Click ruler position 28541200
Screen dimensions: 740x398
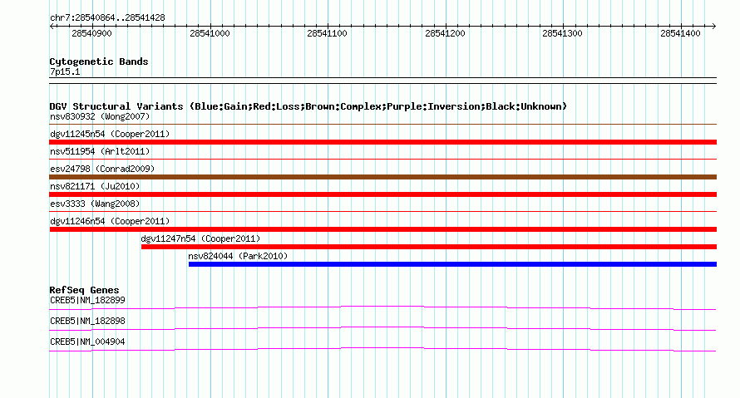[445, 33]
